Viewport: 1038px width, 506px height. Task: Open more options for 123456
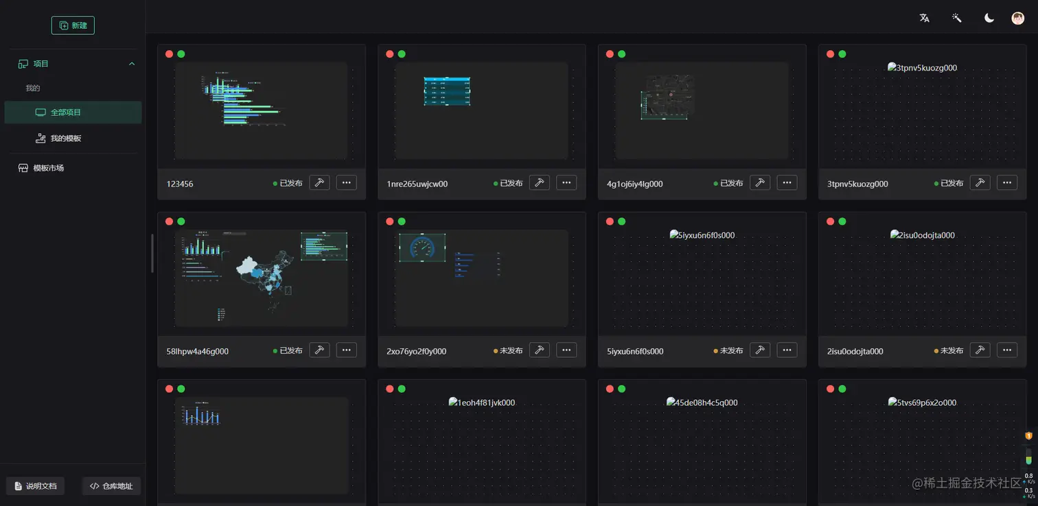(346, 182)
